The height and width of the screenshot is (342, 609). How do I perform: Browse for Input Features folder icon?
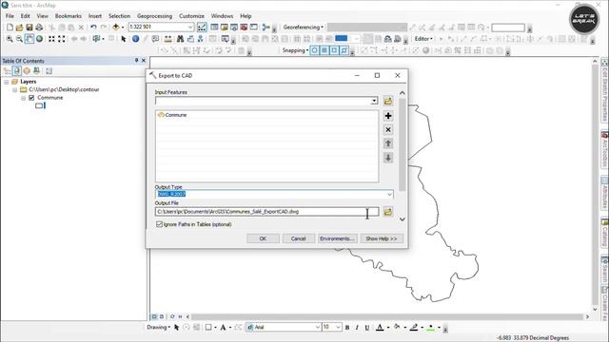click(387, 101)
